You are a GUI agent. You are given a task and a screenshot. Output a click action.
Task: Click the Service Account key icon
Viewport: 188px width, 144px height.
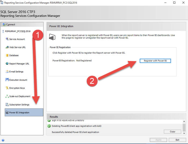[x=7, y=39]
